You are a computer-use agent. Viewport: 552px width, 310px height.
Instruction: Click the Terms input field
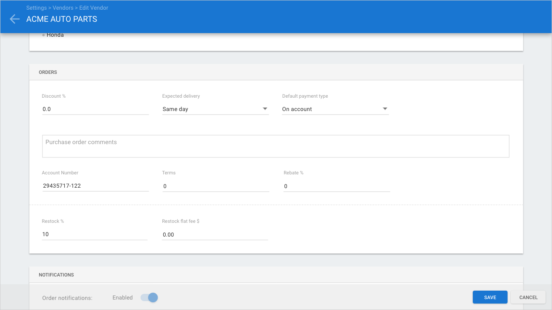tap(216, 186)
